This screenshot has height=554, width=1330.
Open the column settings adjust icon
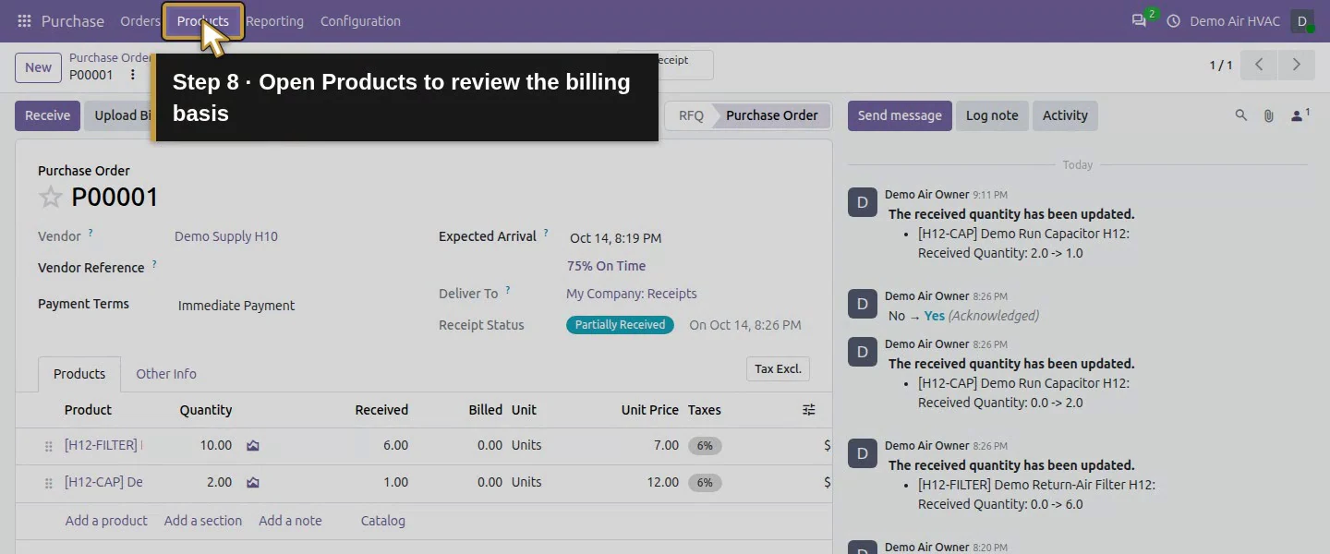tap(809, 410)
